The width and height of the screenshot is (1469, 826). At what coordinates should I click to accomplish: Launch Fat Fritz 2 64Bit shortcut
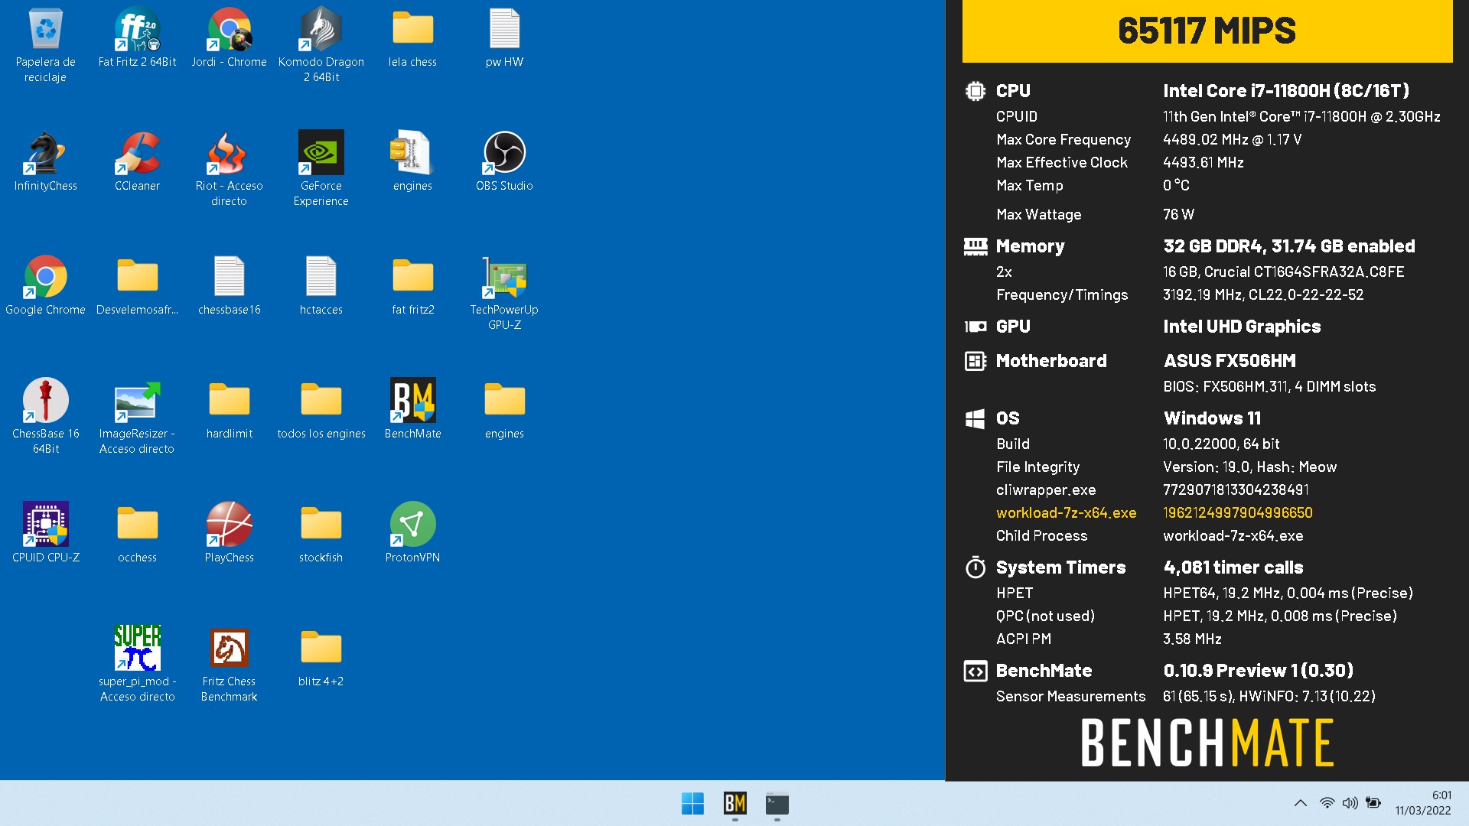coord(137,37)
